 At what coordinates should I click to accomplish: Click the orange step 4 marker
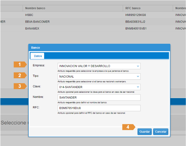point(129,127)
